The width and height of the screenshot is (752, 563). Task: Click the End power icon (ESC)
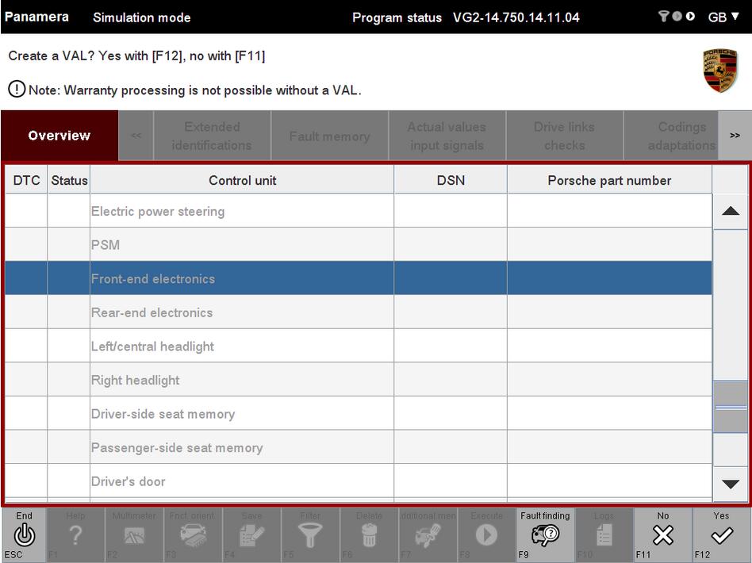(24, 534)
